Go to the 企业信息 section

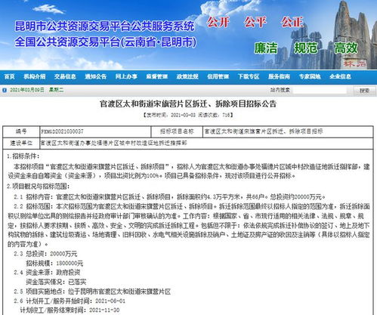[x=340, y=76]
